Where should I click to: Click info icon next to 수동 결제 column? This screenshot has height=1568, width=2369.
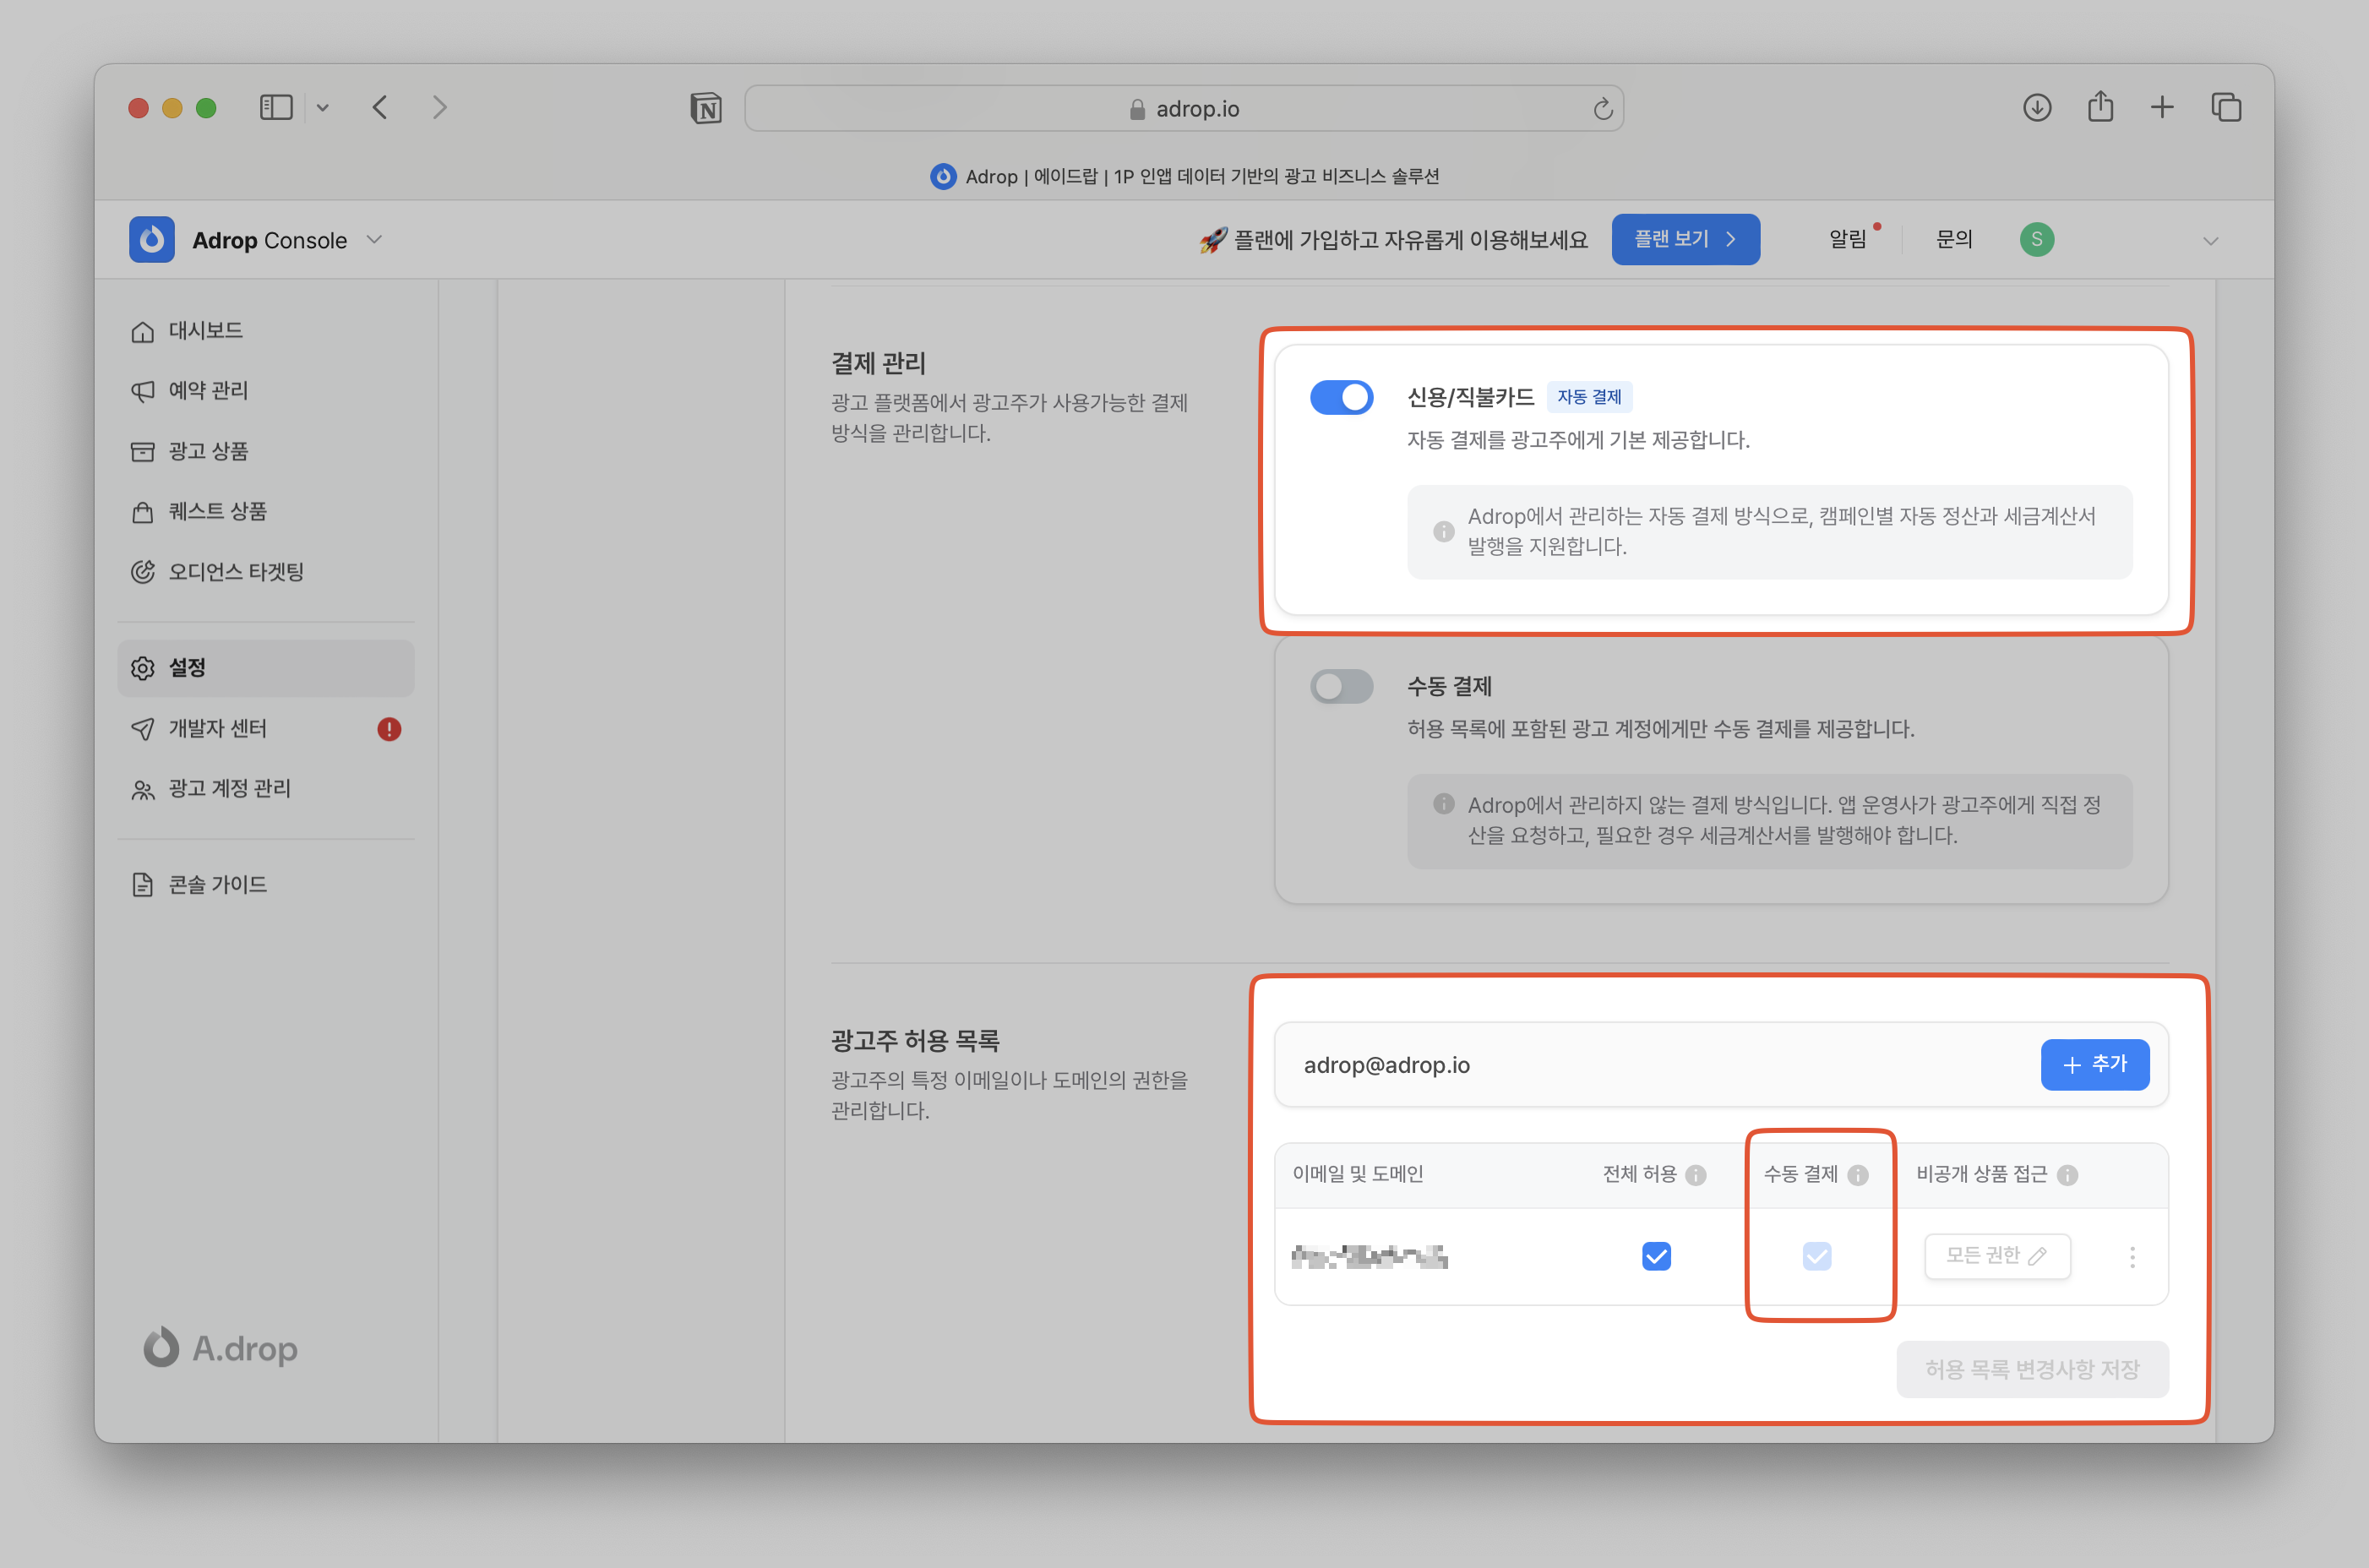(x=1858, y=1175)
